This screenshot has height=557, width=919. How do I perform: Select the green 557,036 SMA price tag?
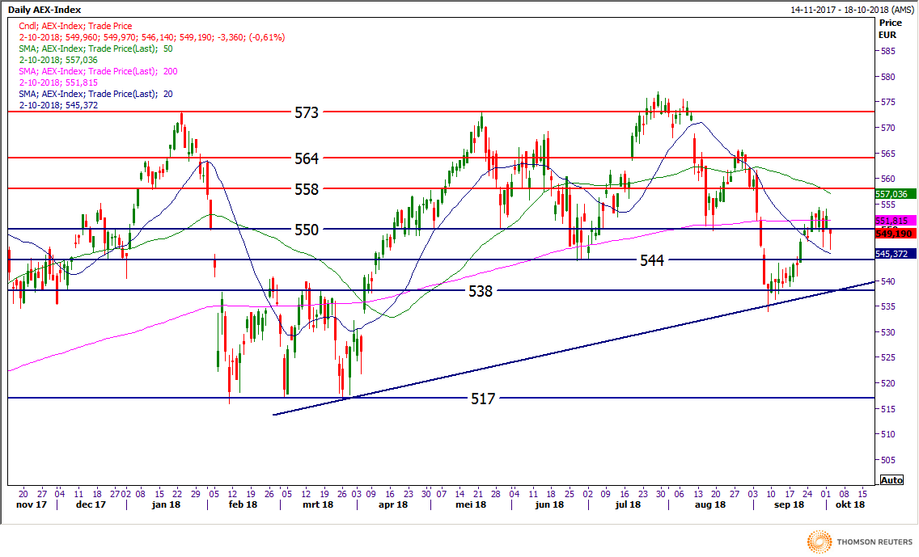(x=896, y=195)
